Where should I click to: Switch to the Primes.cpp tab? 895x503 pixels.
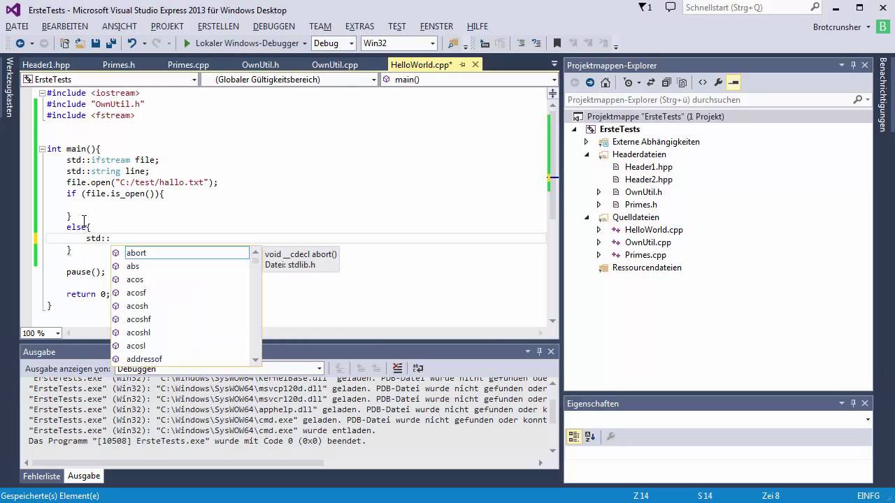[x=188, y=64]
